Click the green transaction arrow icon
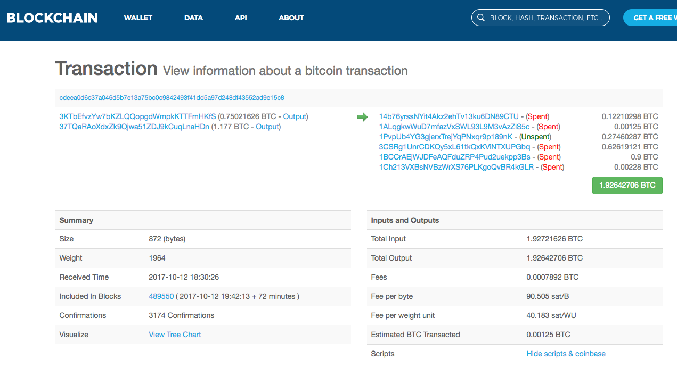Screen dimensions: 677x376 362,117
